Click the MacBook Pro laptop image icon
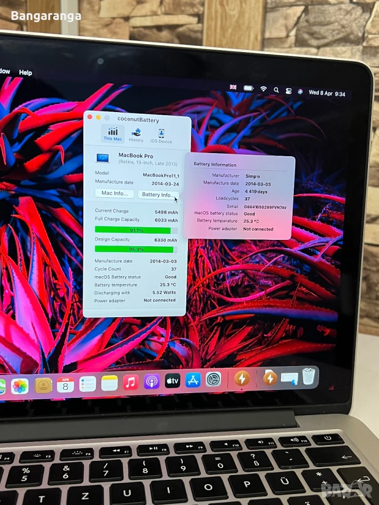The image size is (379, 505). (x=103, y=158)
